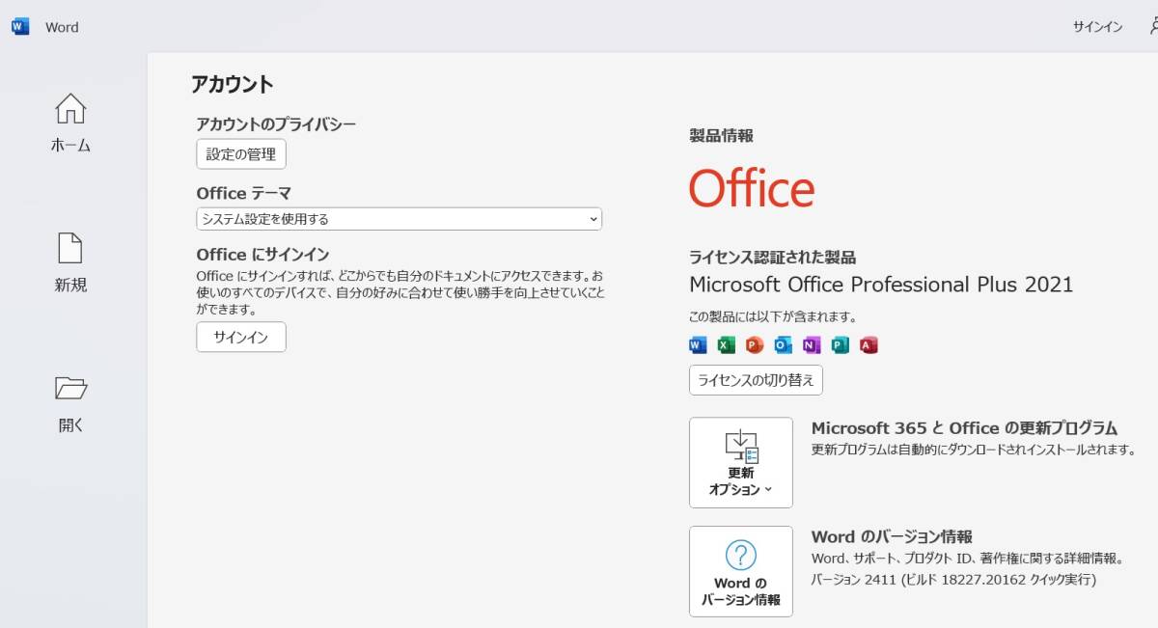Click the PowerPoint app icon in product list
Viewport: 1158px width, 628px height.
[x=755, y=345]
